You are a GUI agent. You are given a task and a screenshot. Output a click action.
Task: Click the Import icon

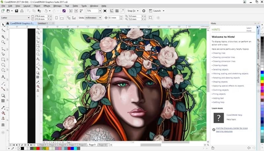click(71, 11)
